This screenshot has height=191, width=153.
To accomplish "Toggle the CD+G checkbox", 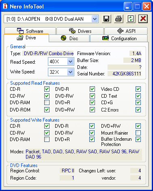I will [x=138, y=103].
